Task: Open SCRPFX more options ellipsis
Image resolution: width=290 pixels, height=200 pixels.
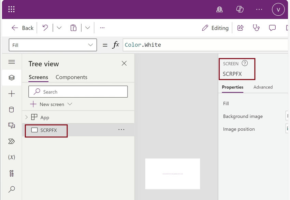Action: tap(121, 130)
